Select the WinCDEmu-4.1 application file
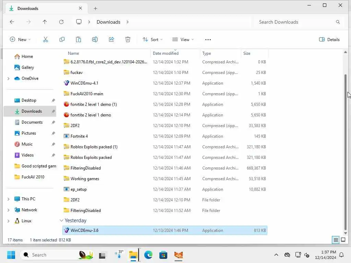 [165, 83]
